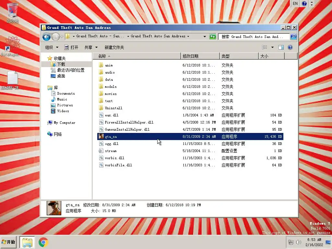Click the 15,436 KB size cell
The width and height of the screenshot is (332, 249).
coord(273,136)
